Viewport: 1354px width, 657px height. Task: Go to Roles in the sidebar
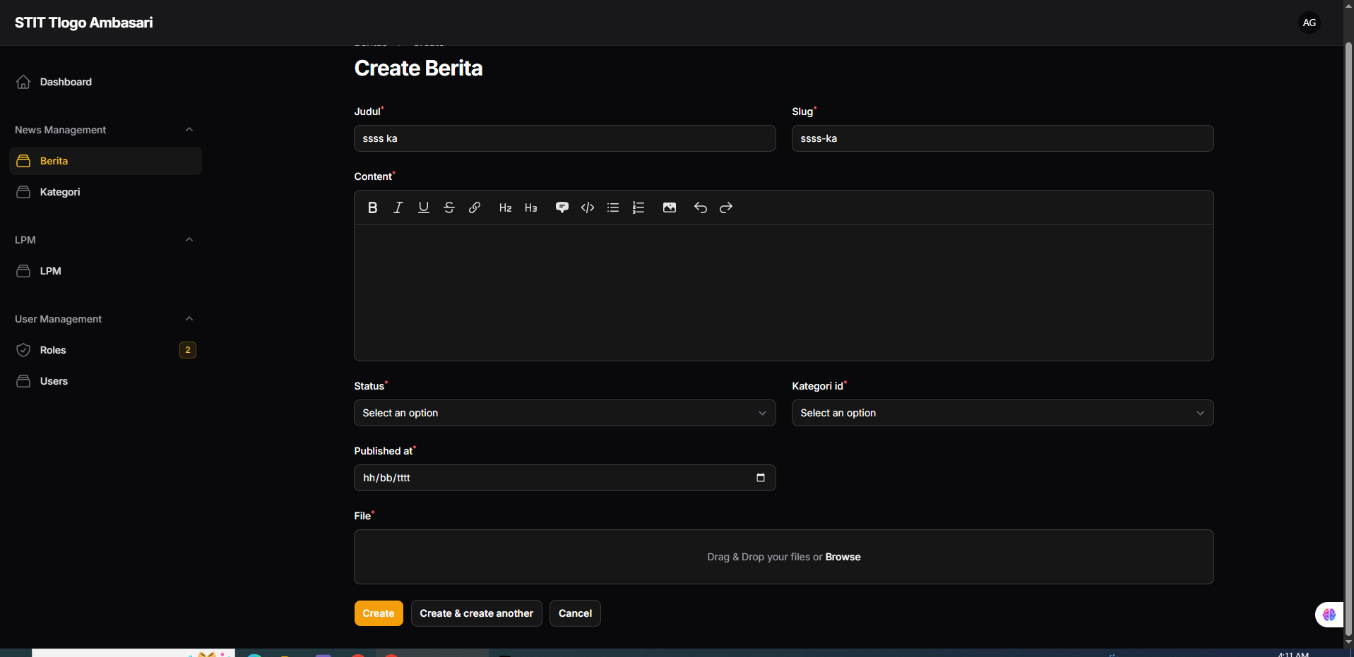coord(53,350)
